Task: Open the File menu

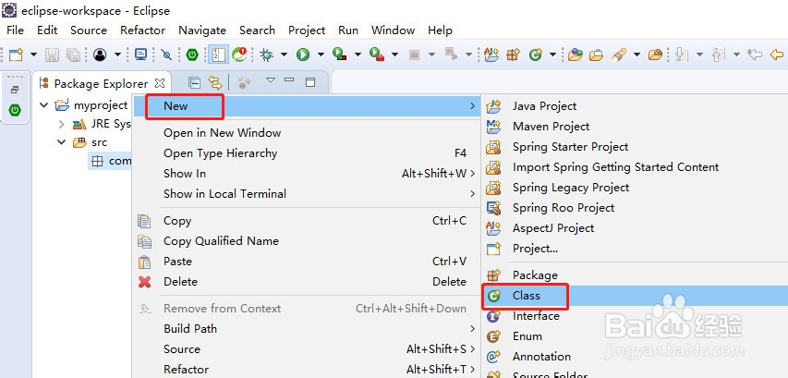Action: tap(15, 30)
